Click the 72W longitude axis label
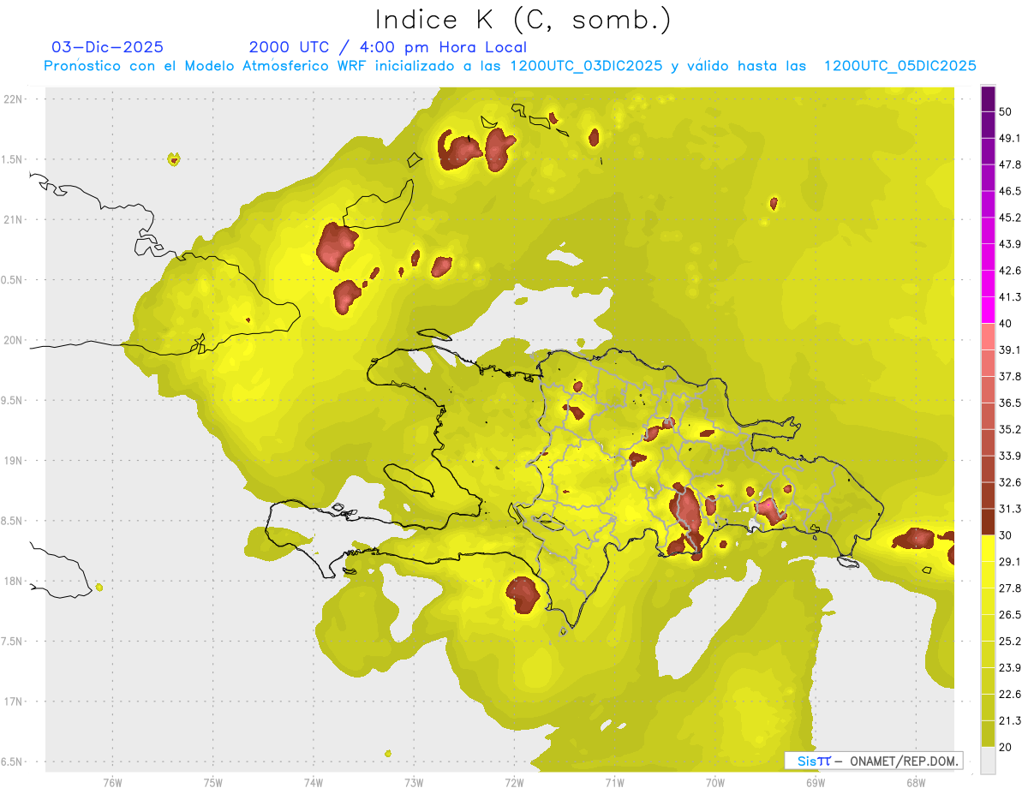This screenshot has height=794, width=1028. 514,782
